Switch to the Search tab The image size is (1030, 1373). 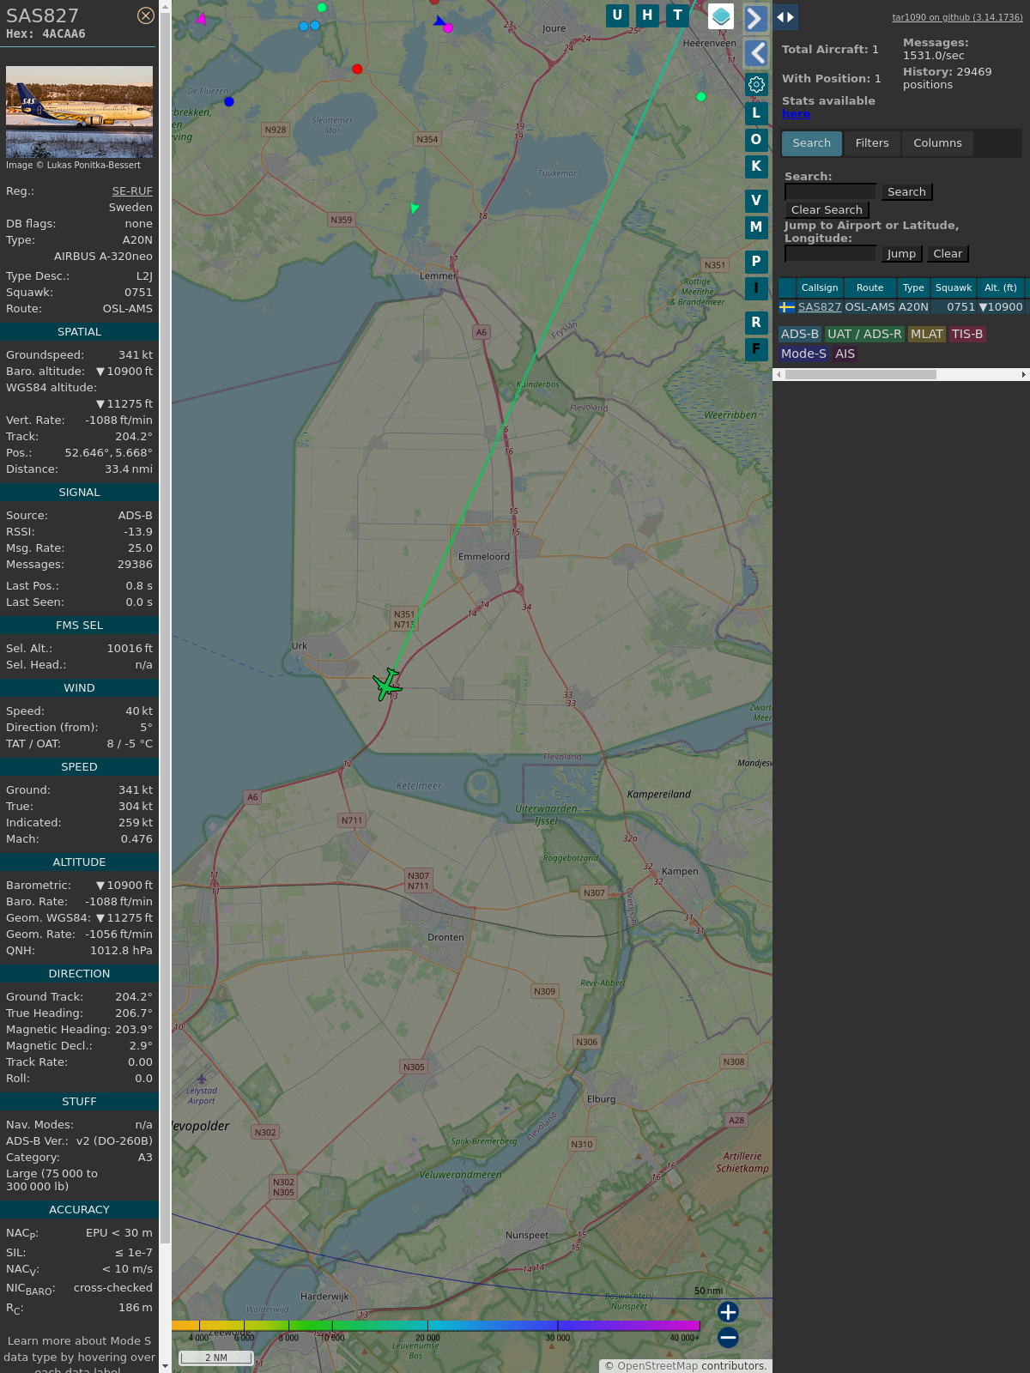click(811, 143)
